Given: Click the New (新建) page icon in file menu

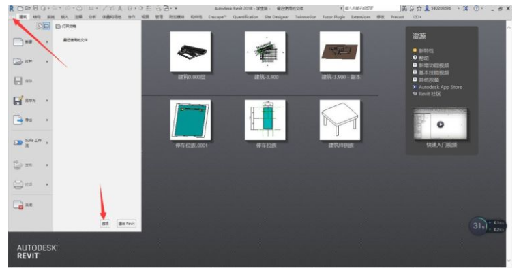Looking at the screenshot, I should (18, 42).
